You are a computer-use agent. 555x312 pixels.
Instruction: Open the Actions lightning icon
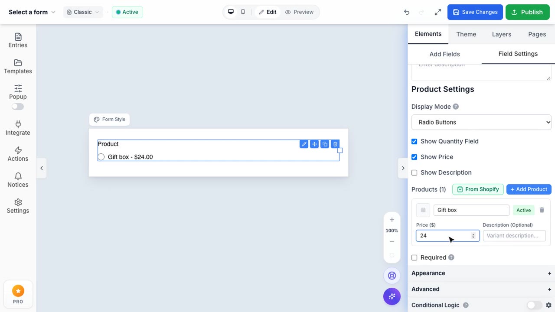(18, 150)
